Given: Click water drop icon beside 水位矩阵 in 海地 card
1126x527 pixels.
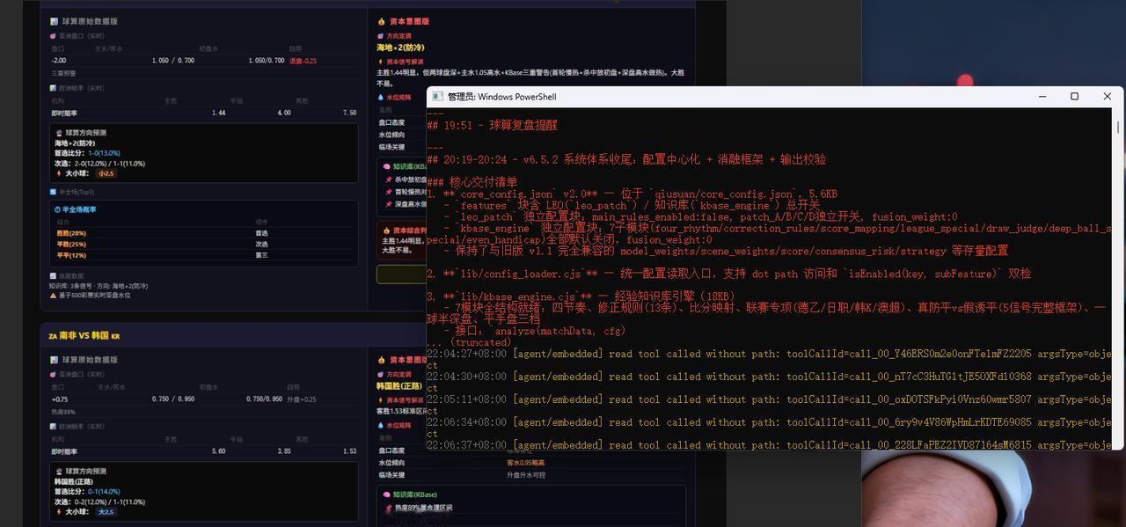Looking at the screenshot, I should click(x=381, y=98).
